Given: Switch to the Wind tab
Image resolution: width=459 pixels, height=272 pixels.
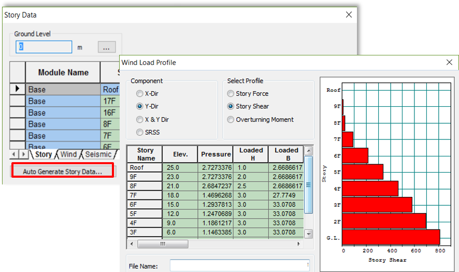Looking at the screenshot, I should click(68, 154).
